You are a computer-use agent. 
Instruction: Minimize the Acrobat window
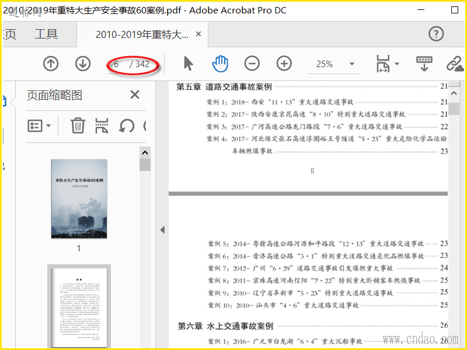pyautogui.click(x=421, y=10)
